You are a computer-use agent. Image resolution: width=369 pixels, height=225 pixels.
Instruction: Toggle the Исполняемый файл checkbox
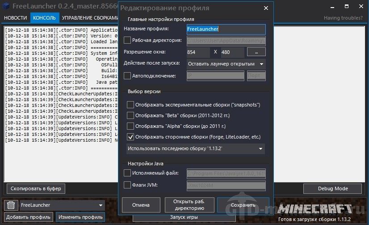point(127,173)
